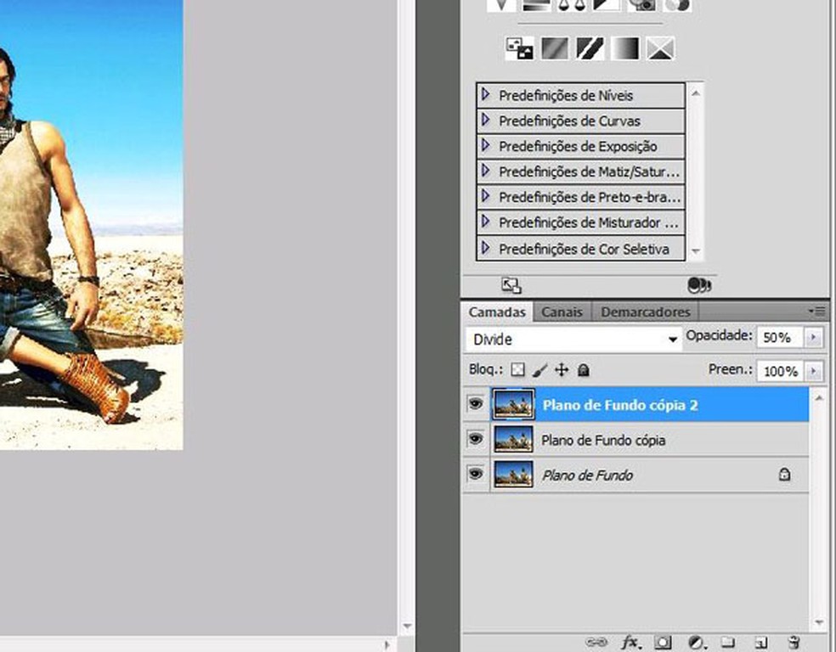Add a Posterize adjustment layer

(555, 49)
